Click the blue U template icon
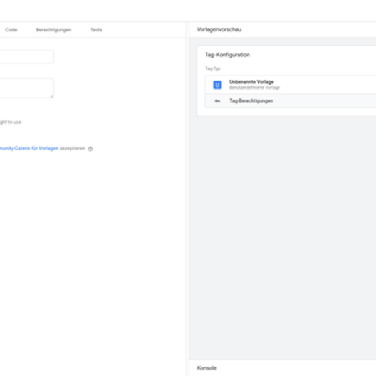 (217, 85)
